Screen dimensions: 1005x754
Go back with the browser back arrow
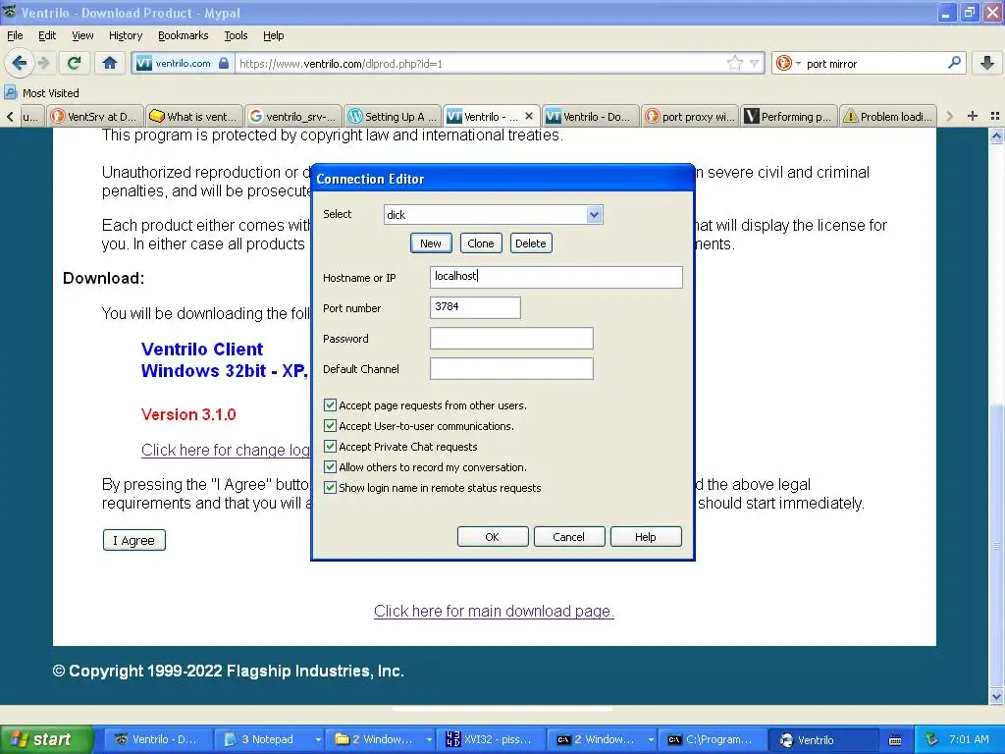pos(20,63)
